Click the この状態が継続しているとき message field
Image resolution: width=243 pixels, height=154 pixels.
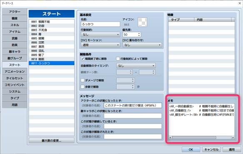pos(133,126)
